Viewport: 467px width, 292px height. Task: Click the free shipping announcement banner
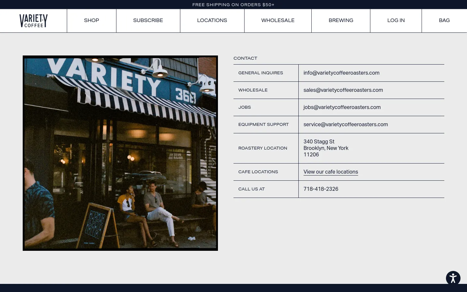(x=233, y=5)
